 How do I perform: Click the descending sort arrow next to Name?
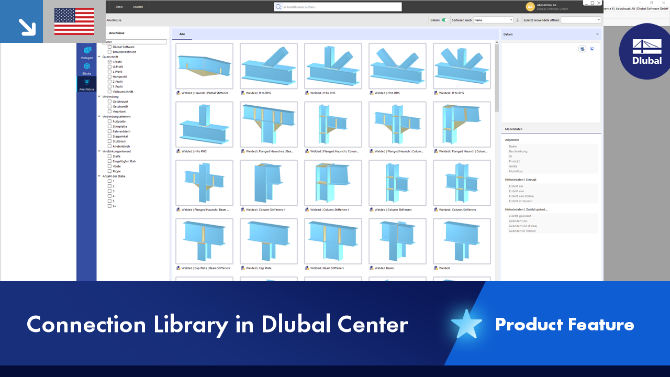[x=518, y=19]
